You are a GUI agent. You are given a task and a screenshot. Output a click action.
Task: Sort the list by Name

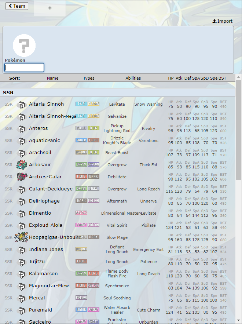pos(53,78)
